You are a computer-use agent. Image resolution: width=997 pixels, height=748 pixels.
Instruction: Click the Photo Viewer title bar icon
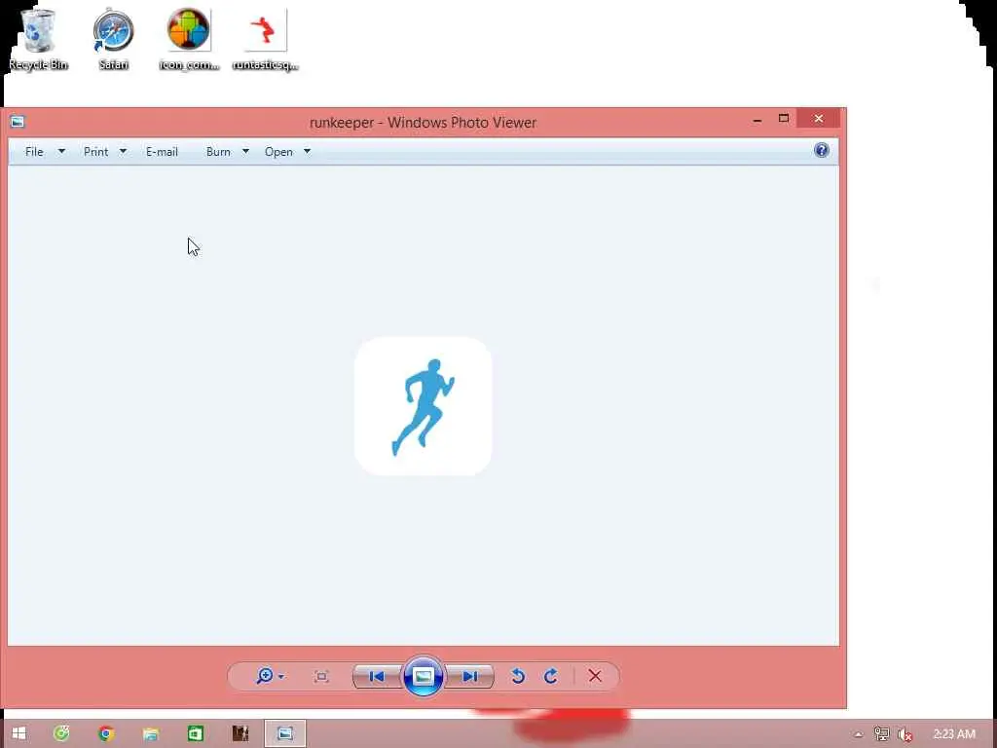(x=18, y=122)
